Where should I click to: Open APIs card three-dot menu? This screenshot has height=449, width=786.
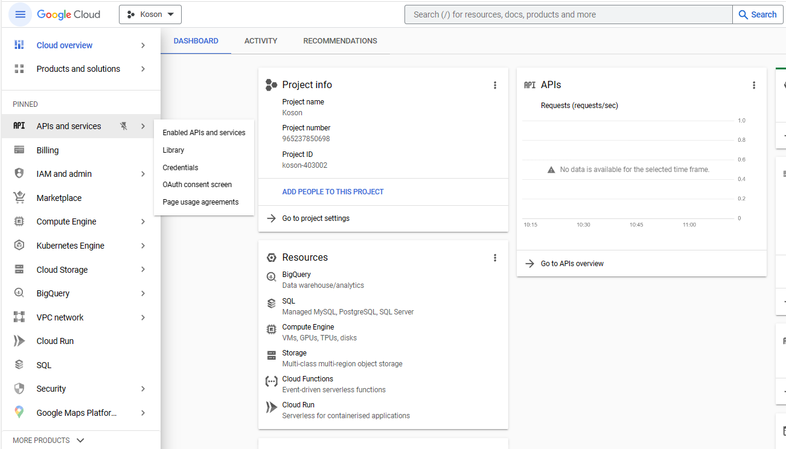754,85
